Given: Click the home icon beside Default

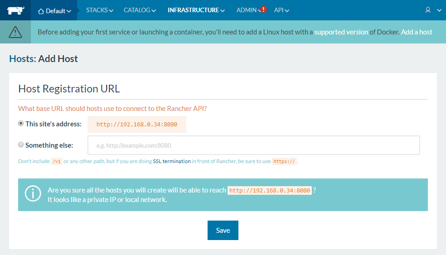Looking at the screenshot, I should [41, 11].
